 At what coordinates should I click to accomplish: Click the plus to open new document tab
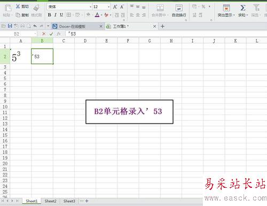[162, 26]
